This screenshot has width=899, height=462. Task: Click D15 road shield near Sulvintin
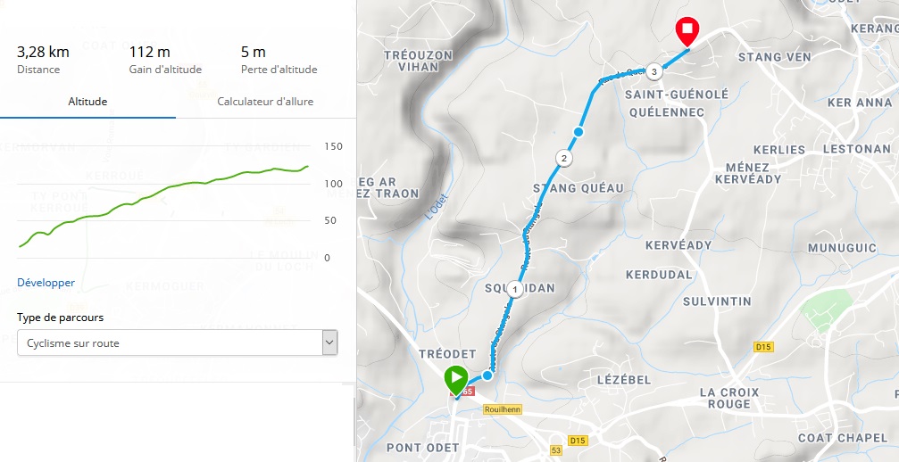click(x=762, y=346)
